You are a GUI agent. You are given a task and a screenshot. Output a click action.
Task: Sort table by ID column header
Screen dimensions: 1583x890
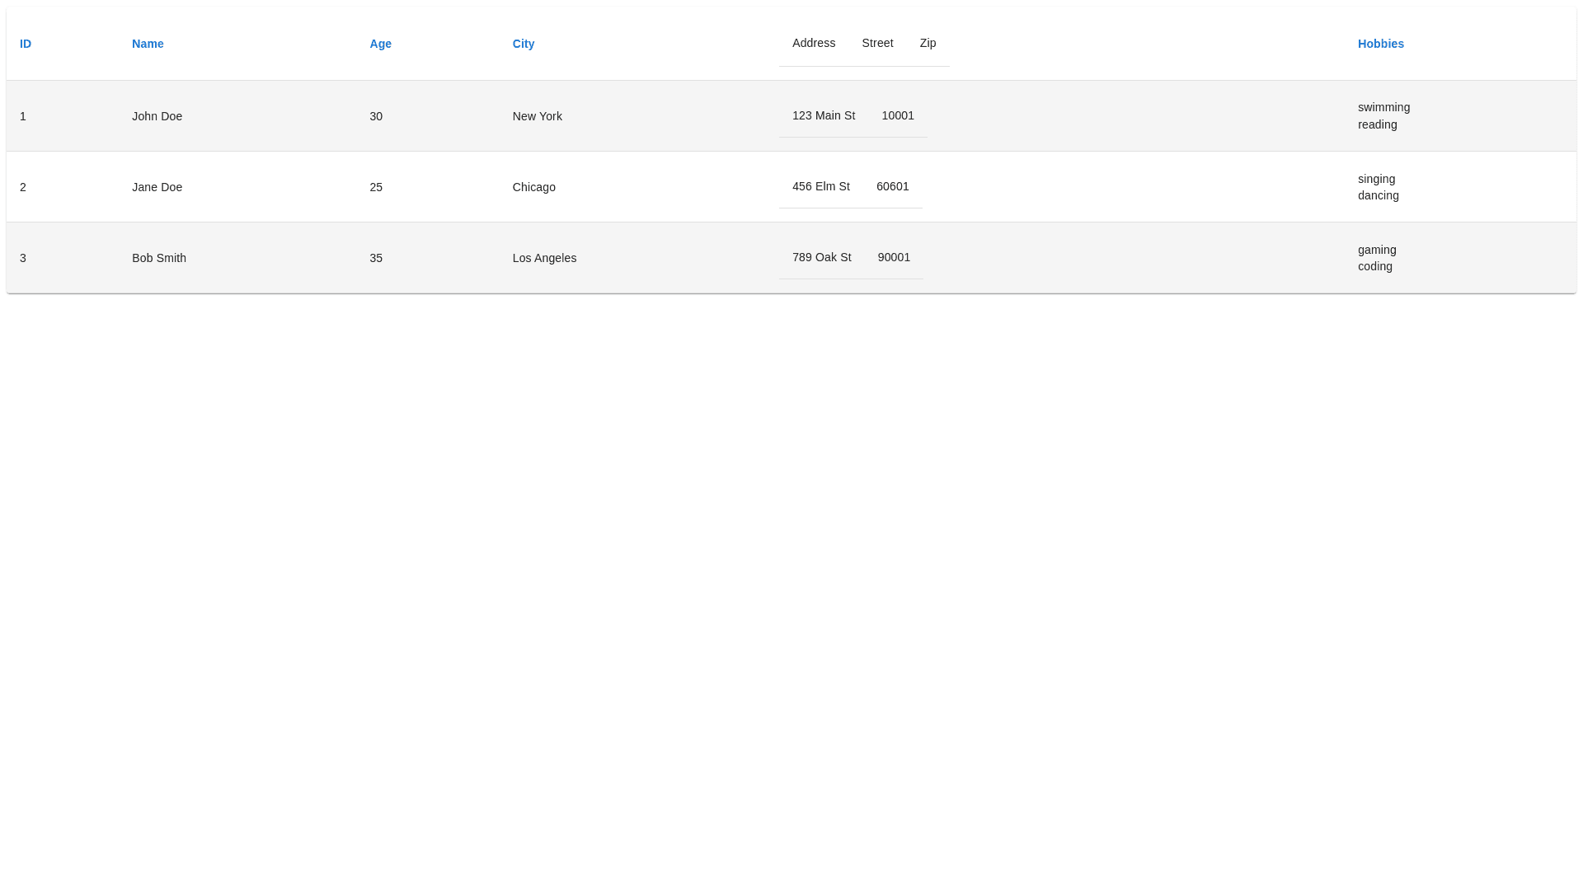click(x=26, y=44)
